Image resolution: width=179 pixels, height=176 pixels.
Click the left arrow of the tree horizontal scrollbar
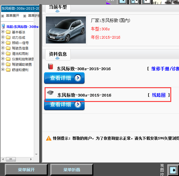click(3, 159)
